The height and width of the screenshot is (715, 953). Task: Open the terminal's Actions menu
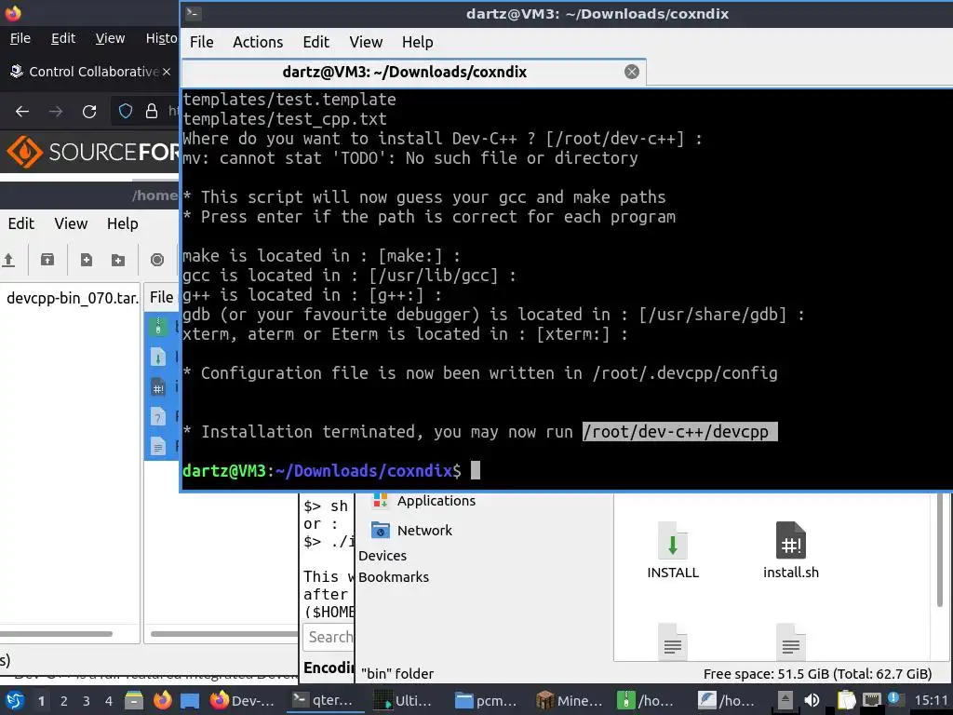tap(258, 42)
